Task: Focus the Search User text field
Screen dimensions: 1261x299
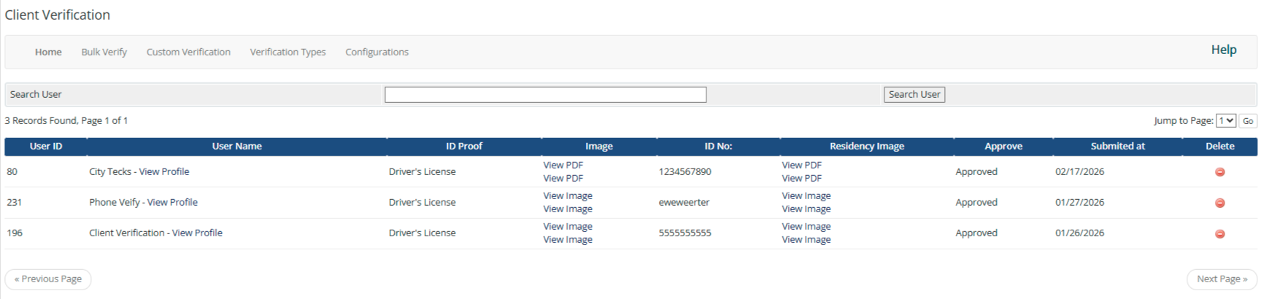Action: click(x=545, y=95)
